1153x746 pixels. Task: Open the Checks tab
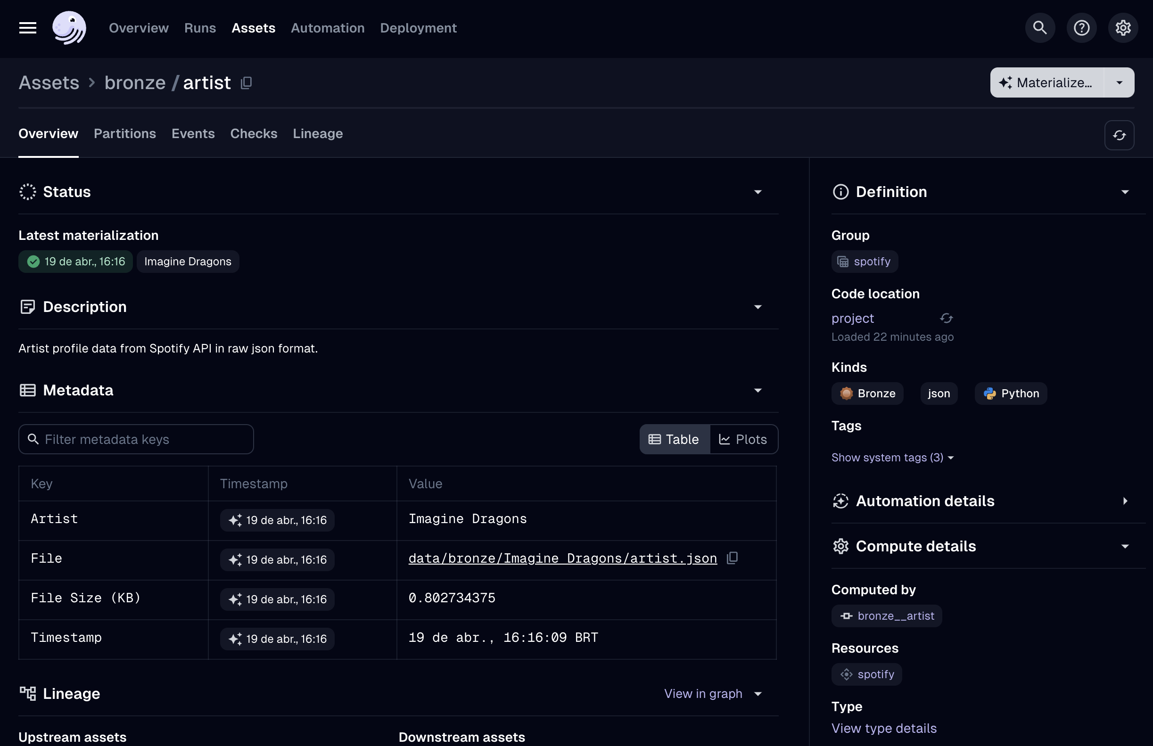point(254,134)
